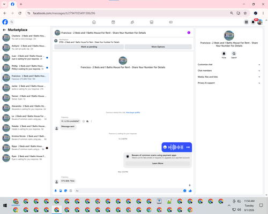The width and height of the screenshot is (268, 214).
Task: Record a voice clip with microphone icon
Action: 56,191
